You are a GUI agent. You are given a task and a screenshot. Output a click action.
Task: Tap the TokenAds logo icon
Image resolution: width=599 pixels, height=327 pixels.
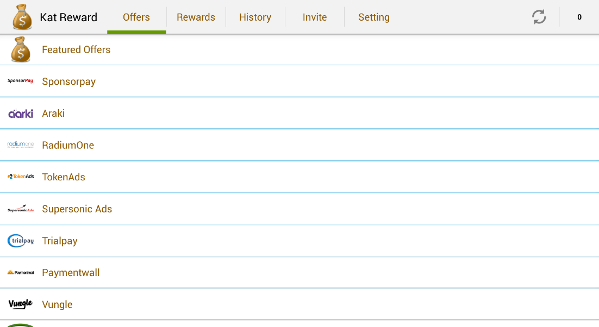pyautogui.click(x=21, y=177)
